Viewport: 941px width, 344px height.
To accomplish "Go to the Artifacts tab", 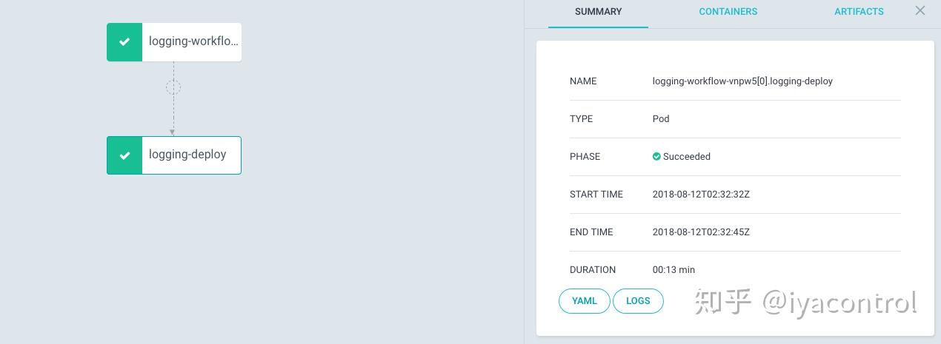I will (859, 12).
